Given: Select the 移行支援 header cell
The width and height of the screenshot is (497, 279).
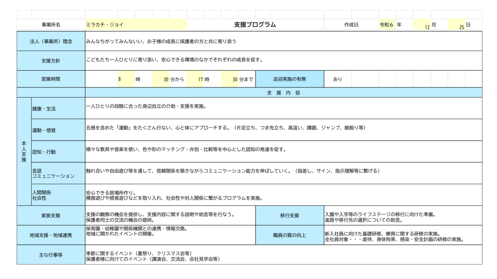Looking at the screenshot, I should (x=290, y=215).
